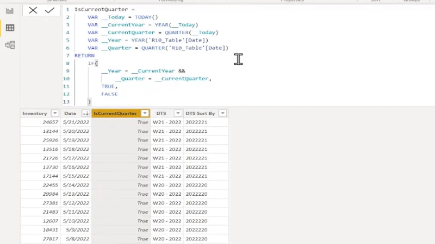Screen dimensions: 435x244
Task: Click the RETURN keyword in formula
Action: click(x=84, y=56)
